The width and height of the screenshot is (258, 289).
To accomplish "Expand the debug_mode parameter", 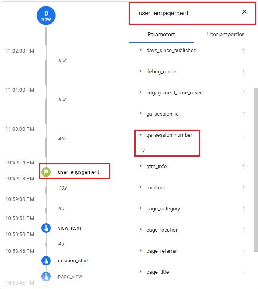I will tap(141, 71).
